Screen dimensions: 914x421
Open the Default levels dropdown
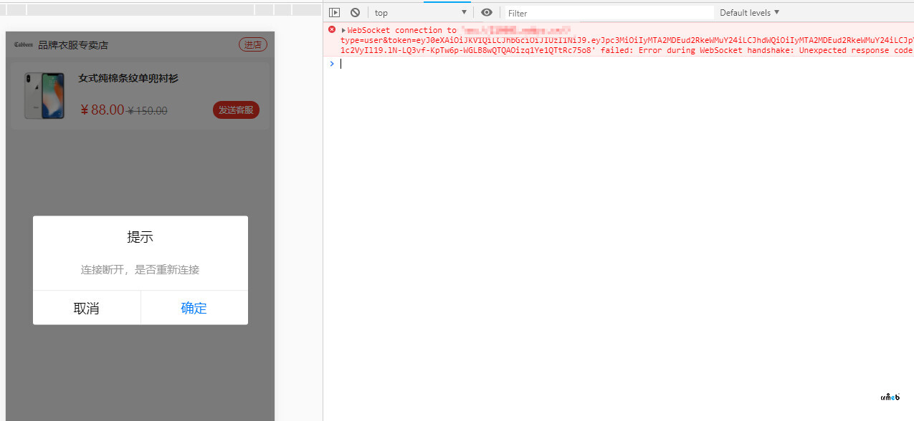click(x=749, y=12)
